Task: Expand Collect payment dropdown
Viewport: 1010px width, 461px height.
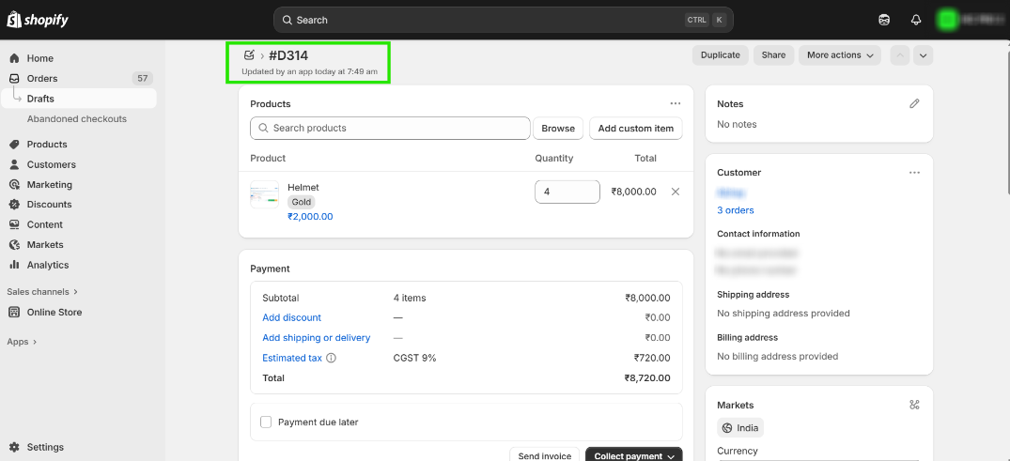Action: click(671, 456)
